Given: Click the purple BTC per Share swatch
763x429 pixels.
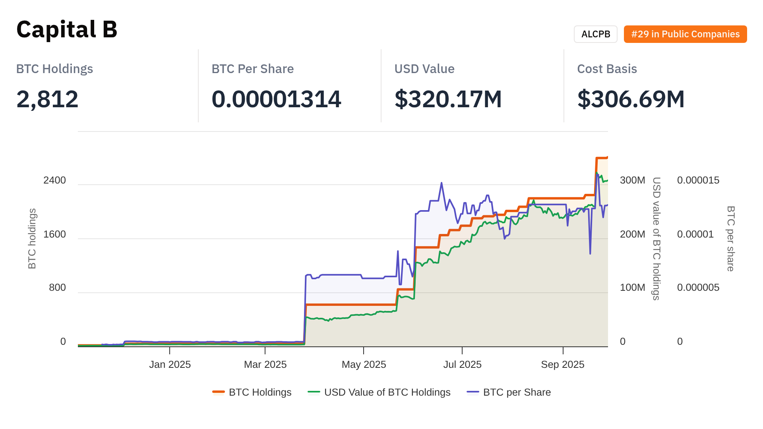Looking at the screenshot, I should pos(473,392).
